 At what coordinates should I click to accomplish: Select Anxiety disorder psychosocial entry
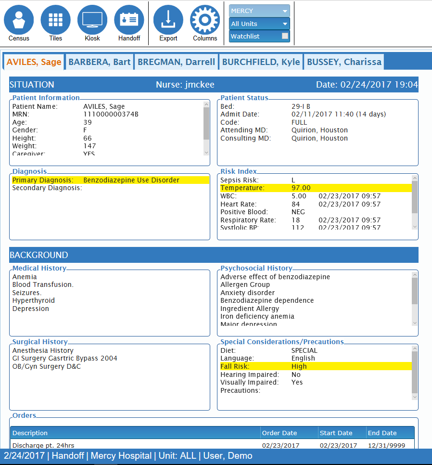click(247, 293)
